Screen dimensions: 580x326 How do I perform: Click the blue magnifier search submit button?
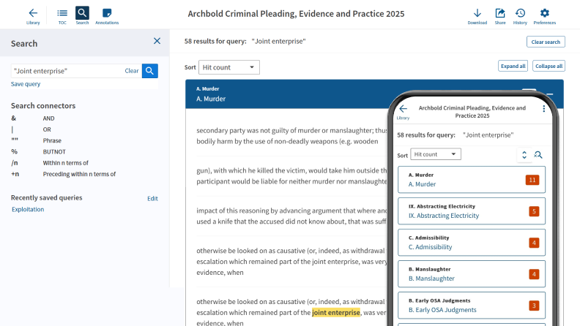pos(150,71)
